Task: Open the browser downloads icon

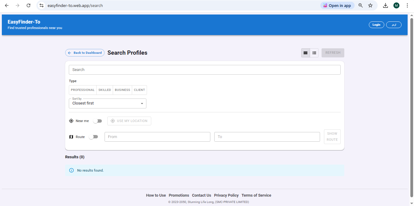Action: [x=386, y=5]
